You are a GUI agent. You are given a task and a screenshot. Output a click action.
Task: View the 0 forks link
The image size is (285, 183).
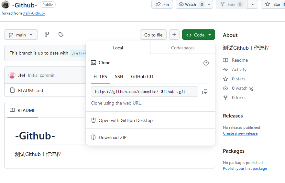(x=239, y=97)
